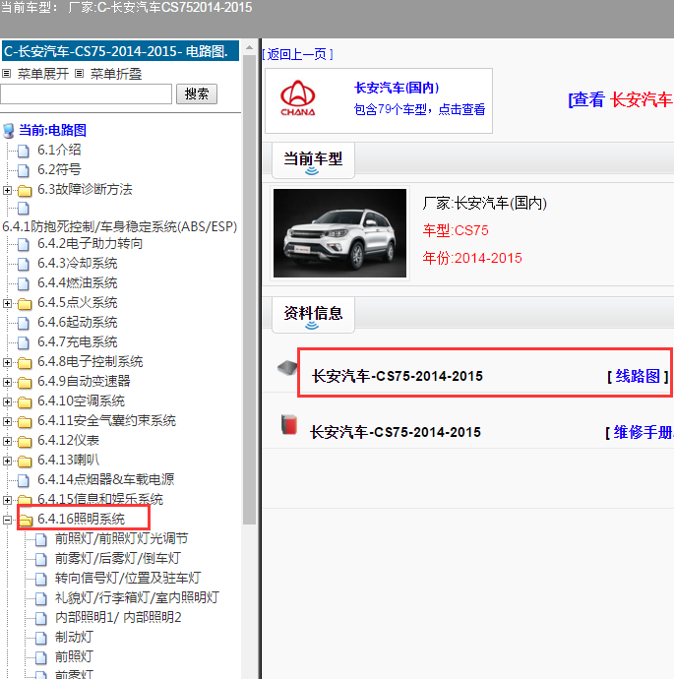
Task: Open the 当前:电路图 root node
Action: pyautogui.click(x=52, y=130)
